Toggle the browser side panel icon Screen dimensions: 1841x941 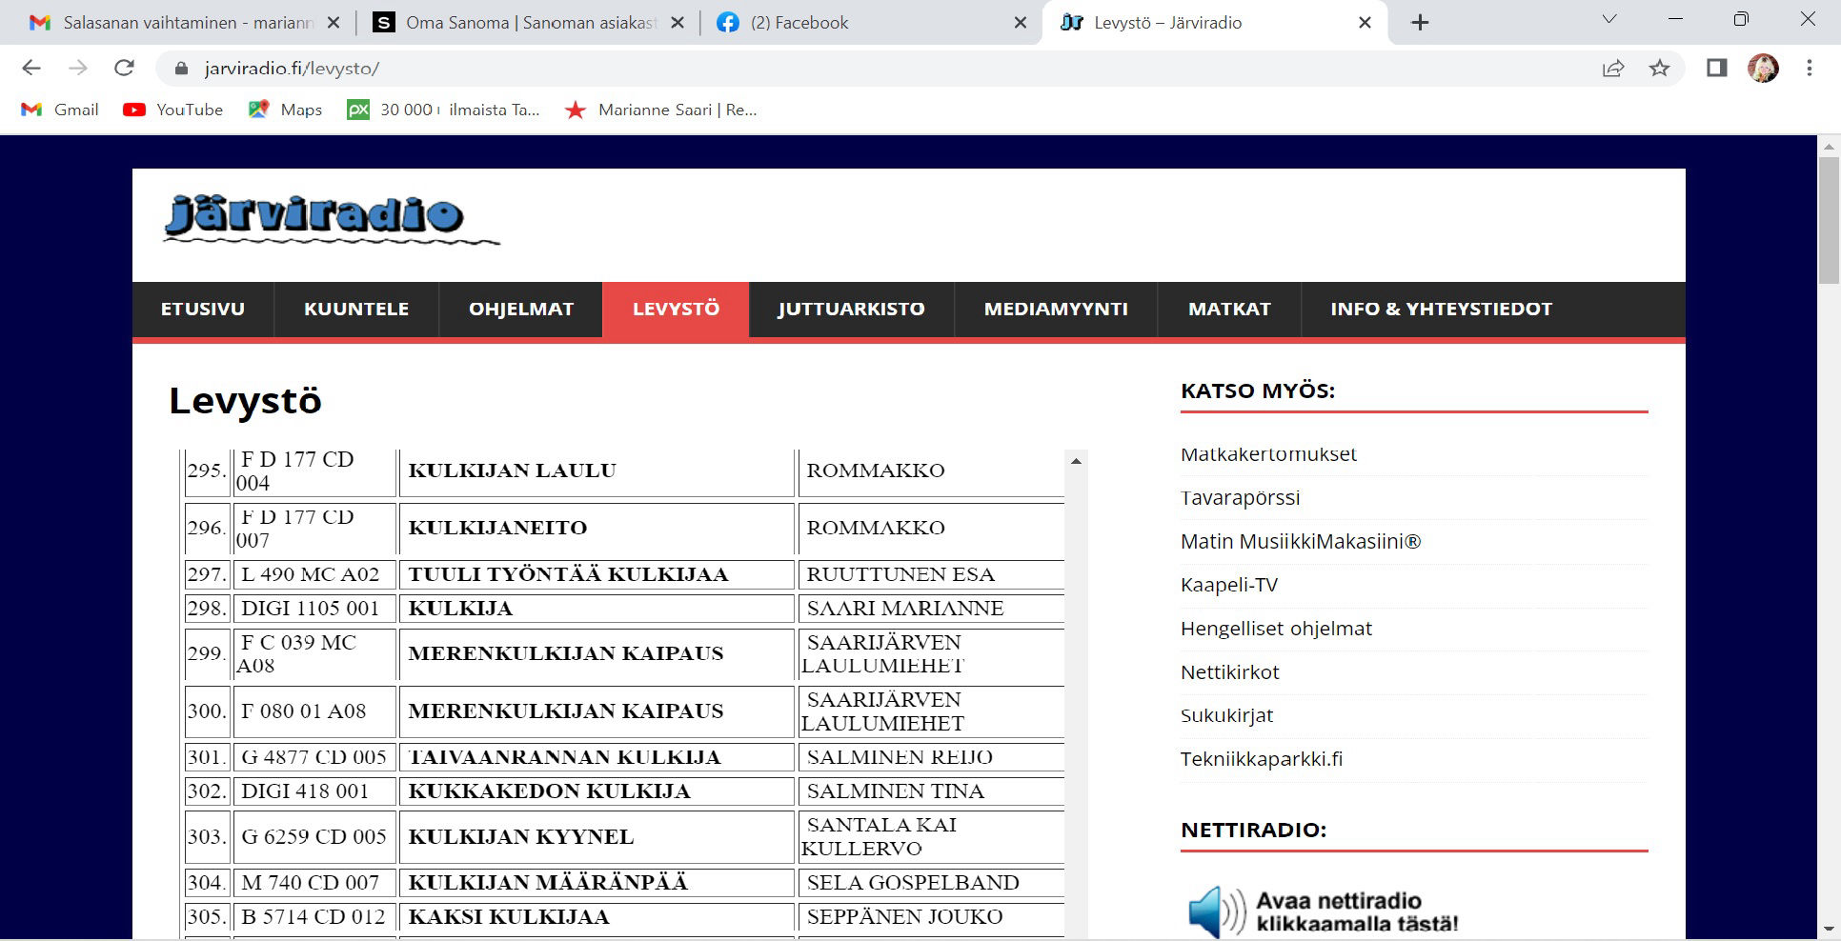point(1716,68)
